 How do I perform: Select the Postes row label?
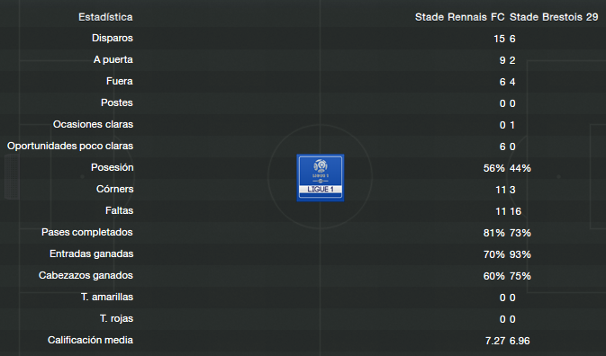coord(117,103)
